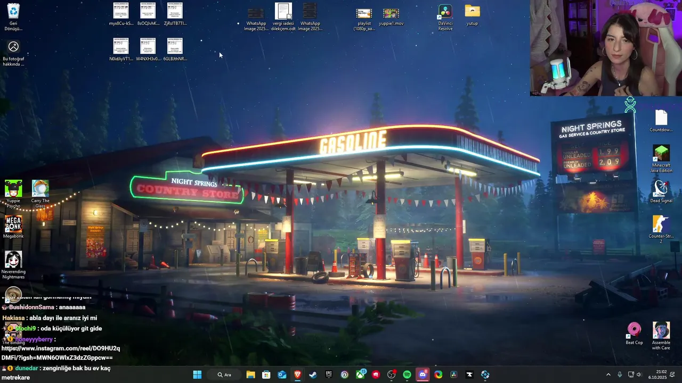Open the Windows Start menu
This screenshot has width=682, height=383.
point(197,374)
